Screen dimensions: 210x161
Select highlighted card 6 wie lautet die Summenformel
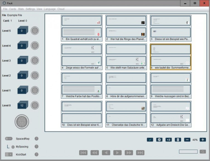click(x=171, y=57)
